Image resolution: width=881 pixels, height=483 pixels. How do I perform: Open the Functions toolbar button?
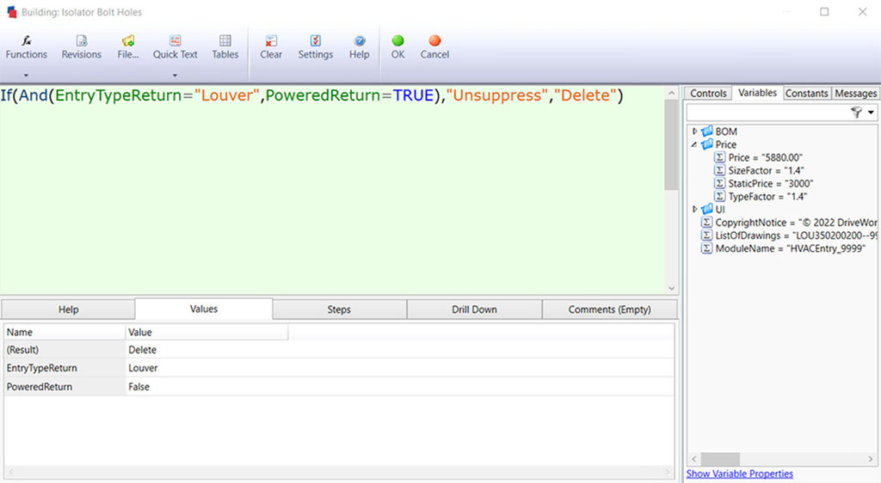[x=27, y=47]
